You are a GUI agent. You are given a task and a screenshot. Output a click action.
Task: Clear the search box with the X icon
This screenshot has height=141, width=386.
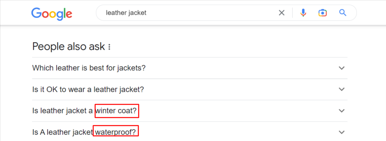click(x=282, y=13)
